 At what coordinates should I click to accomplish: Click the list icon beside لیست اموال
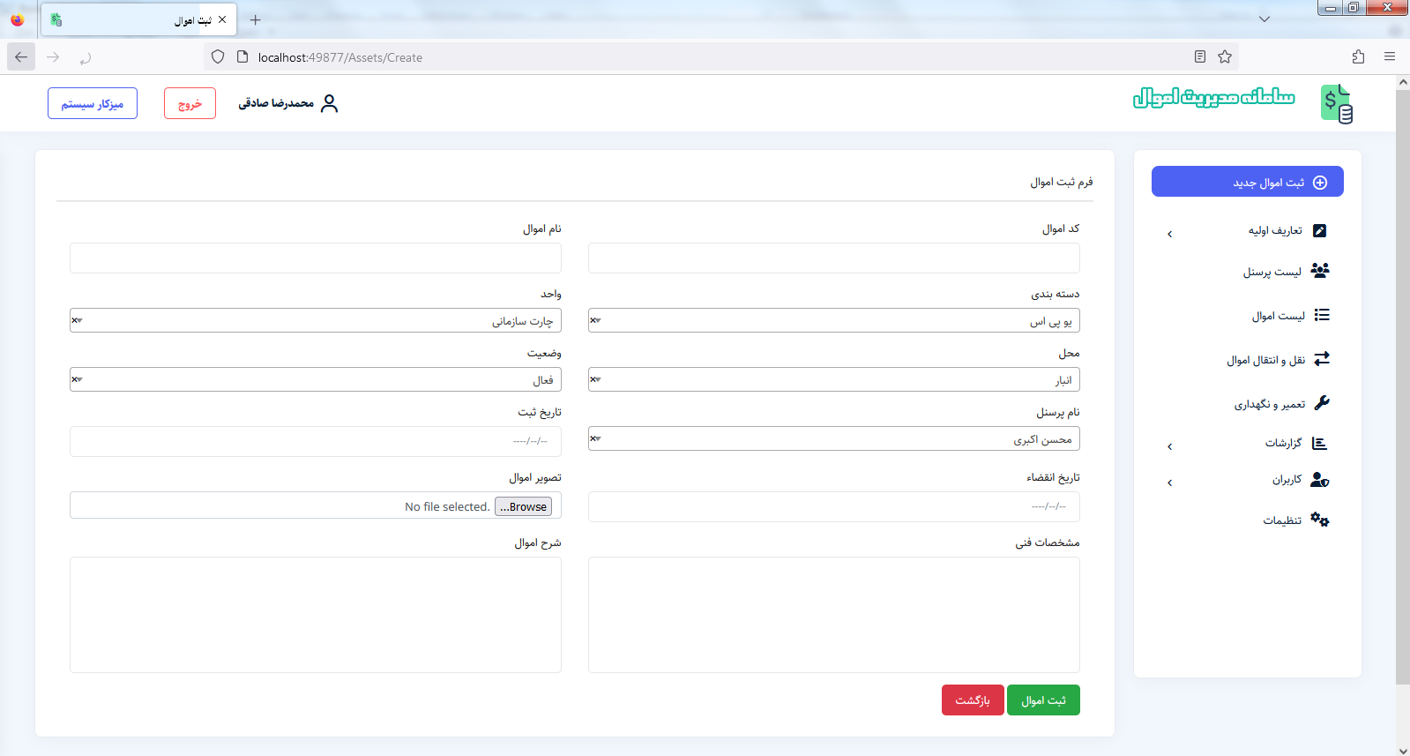pyautogui.click(x=1321, y=315)
